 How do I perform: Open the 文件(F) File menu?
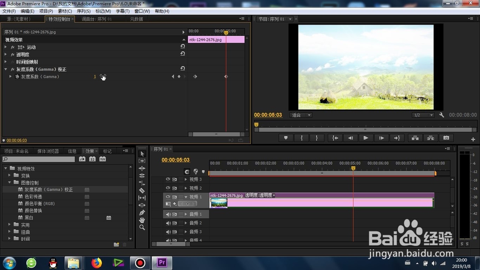[x=9, y=11]
